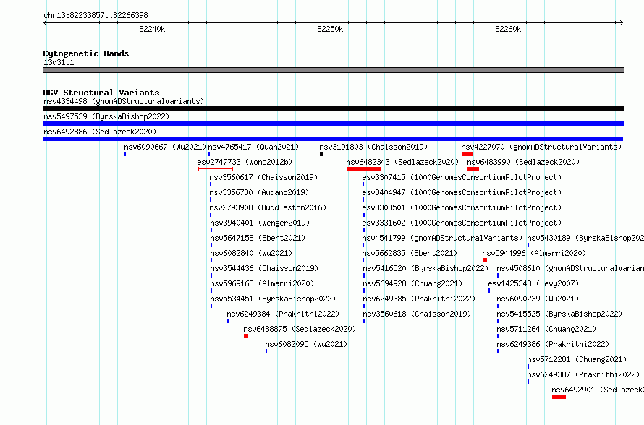Click nsv6249385 (Prakrithi2022) label
Viewport: 644px width, 425px height.
[x=419, y=299]
